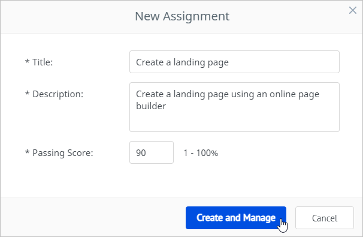Place cursor on the word "builder" in Description
This screenshot has height=237, width=363.
[x=151, y=106]
